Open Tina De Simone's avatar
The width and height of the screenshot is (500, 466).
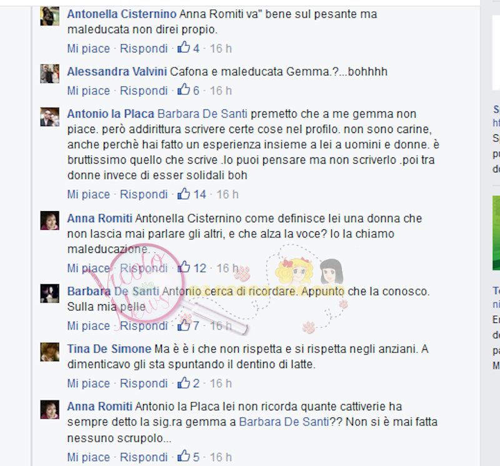point(50,352)
